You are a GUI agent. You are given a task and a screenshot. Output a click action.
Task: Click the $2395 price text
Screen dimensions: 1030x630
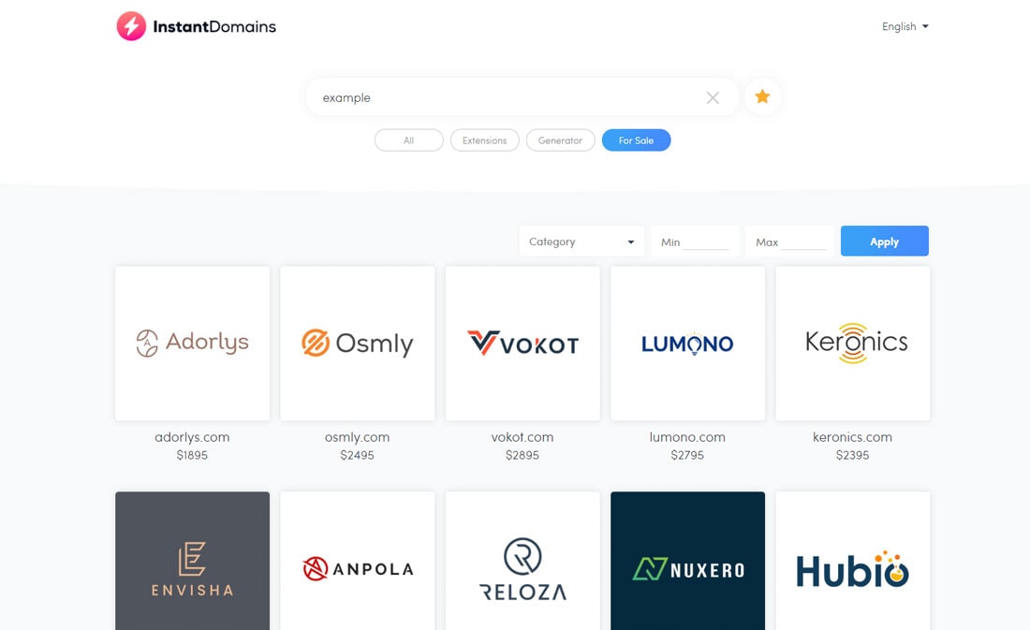pos(853,455)
